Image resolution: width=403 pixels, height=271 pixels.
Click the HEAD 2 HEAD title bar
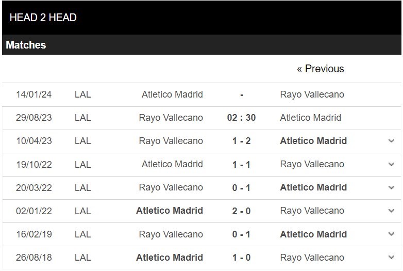202,18
